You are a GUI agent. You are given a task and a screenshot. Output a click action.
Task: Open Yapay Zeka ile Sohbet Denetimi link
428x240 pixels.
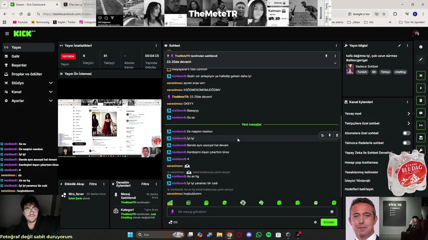pyautogui.click(x=368, y=153)
